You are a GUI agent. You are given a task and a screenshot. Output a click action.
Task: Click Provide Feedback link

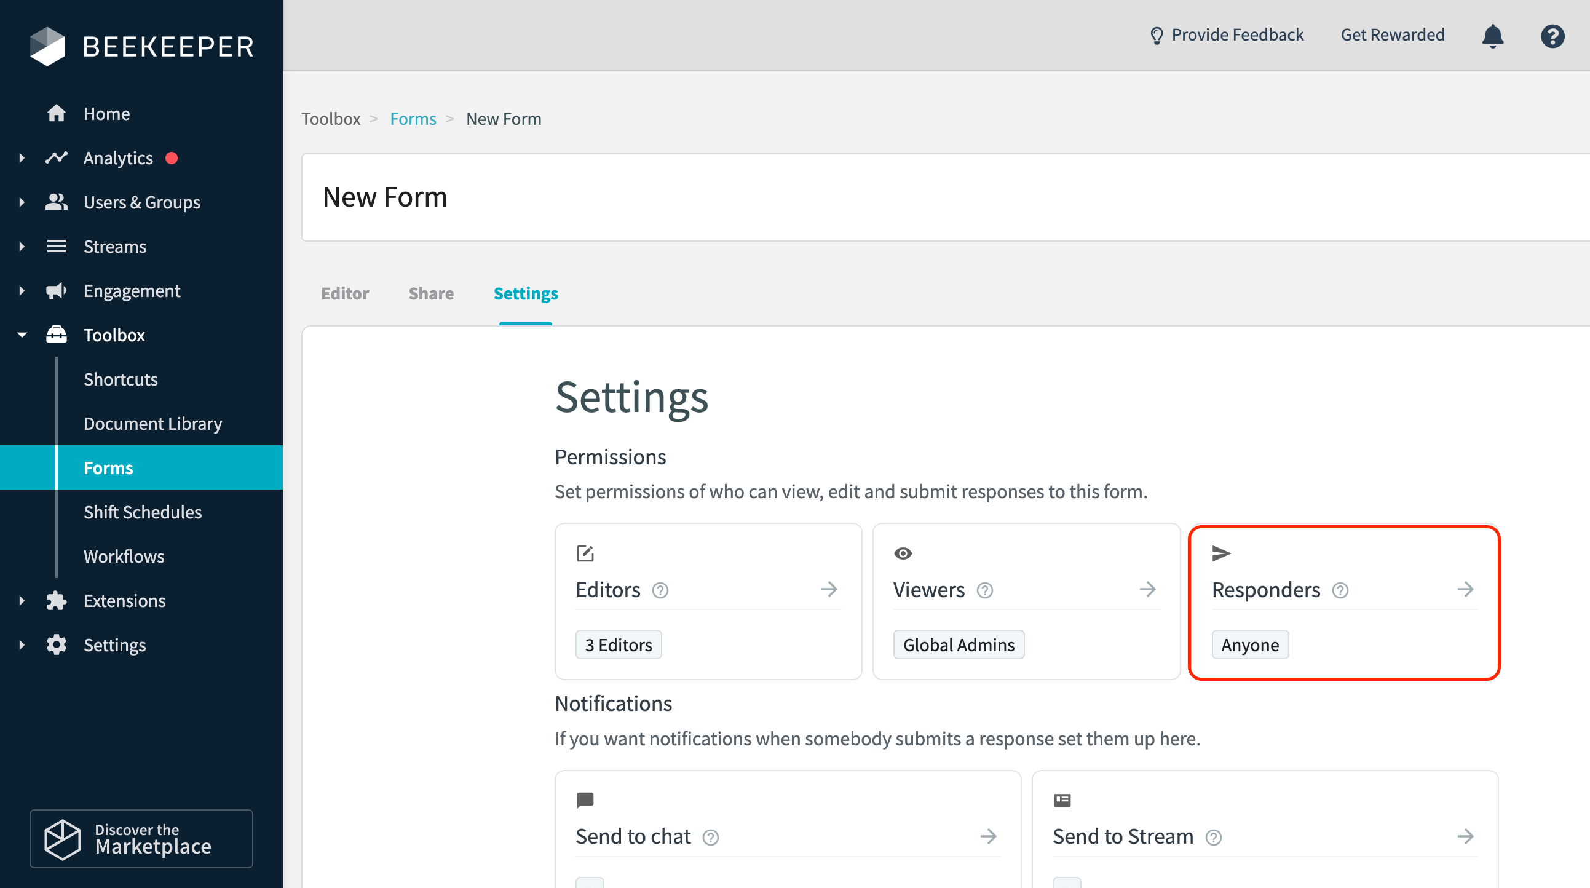(x=1227, y=35)
